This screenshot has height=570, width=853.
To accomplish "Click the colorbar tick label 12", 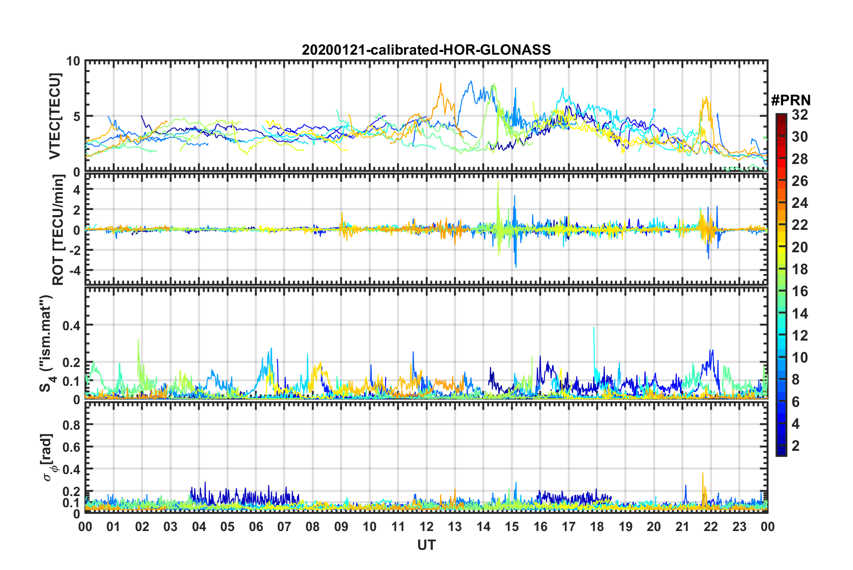I will pos(800,336).
